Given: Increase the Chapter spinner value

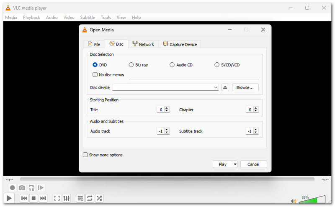Looking at the screenshot, I should click(x=256, y=108).
